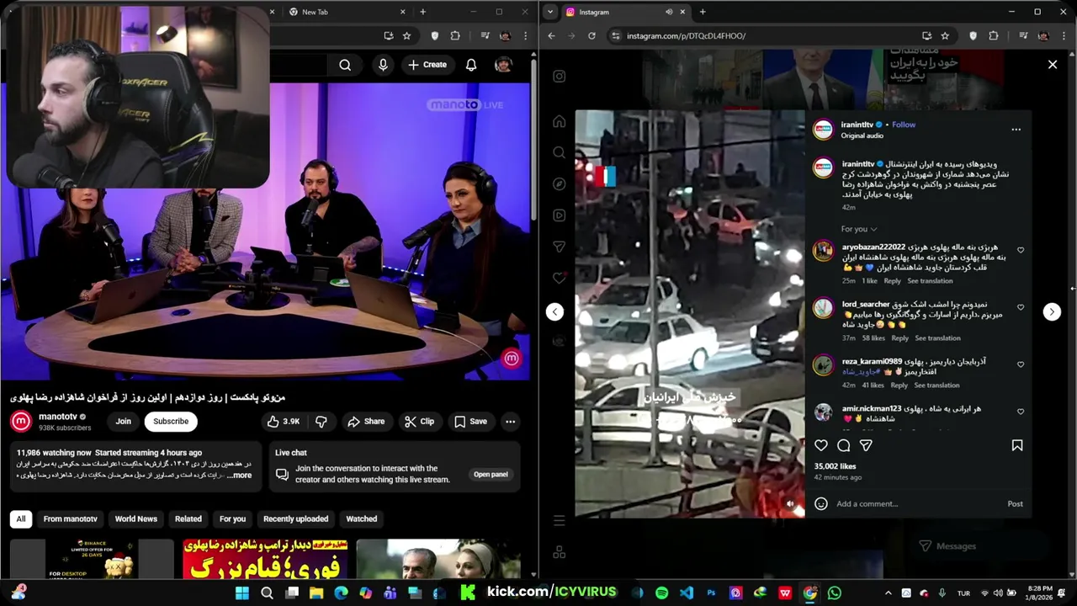
Task: Share the post with the paper-plane icon
Action: pyautogui.click(x=866, y=445)
